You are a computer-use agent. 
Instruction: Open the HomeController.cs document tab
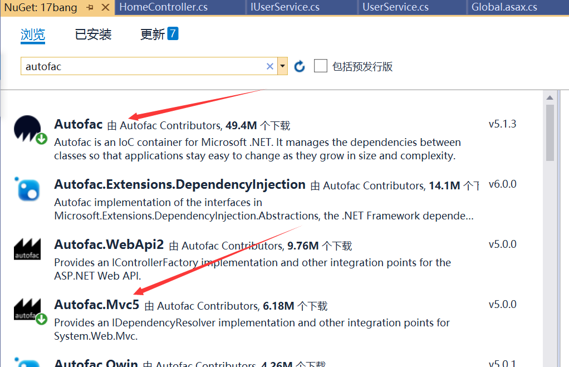click(x=164, y=7)
